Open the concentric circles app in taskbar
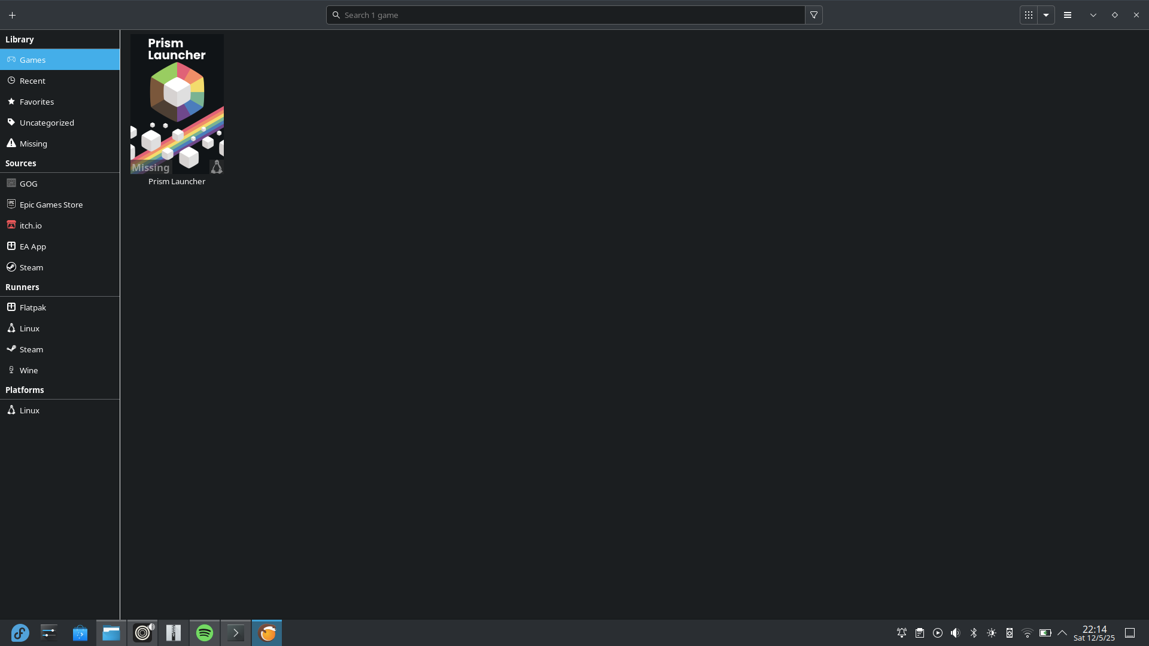1149x646 pixels. [x=142, y=633]
